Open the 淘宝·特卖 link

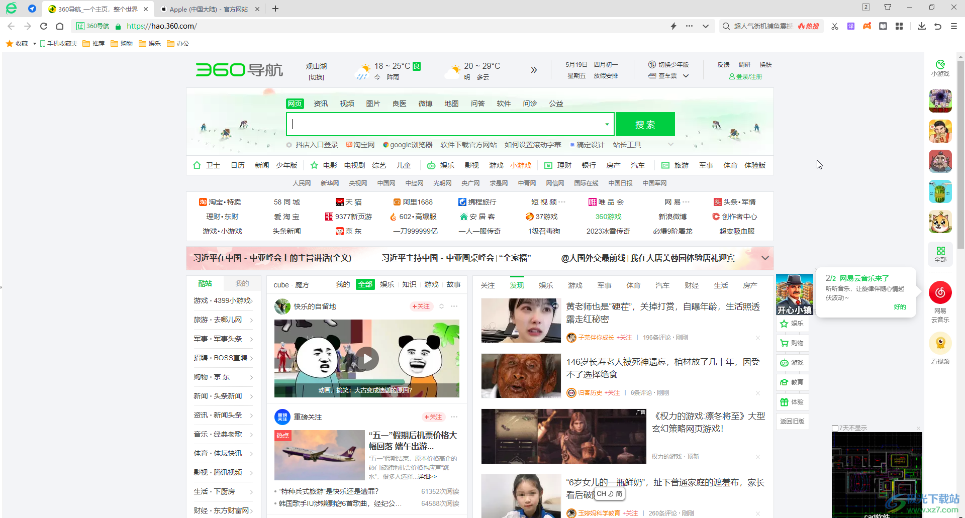pyautogui.click(x=220, y=202)
